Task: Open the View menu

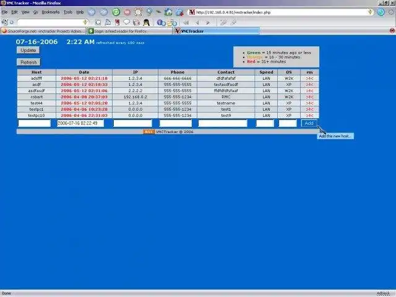Action: tap(25, 12)
